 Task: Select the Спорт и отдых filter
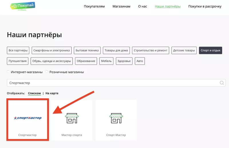[x=210, y=50]
